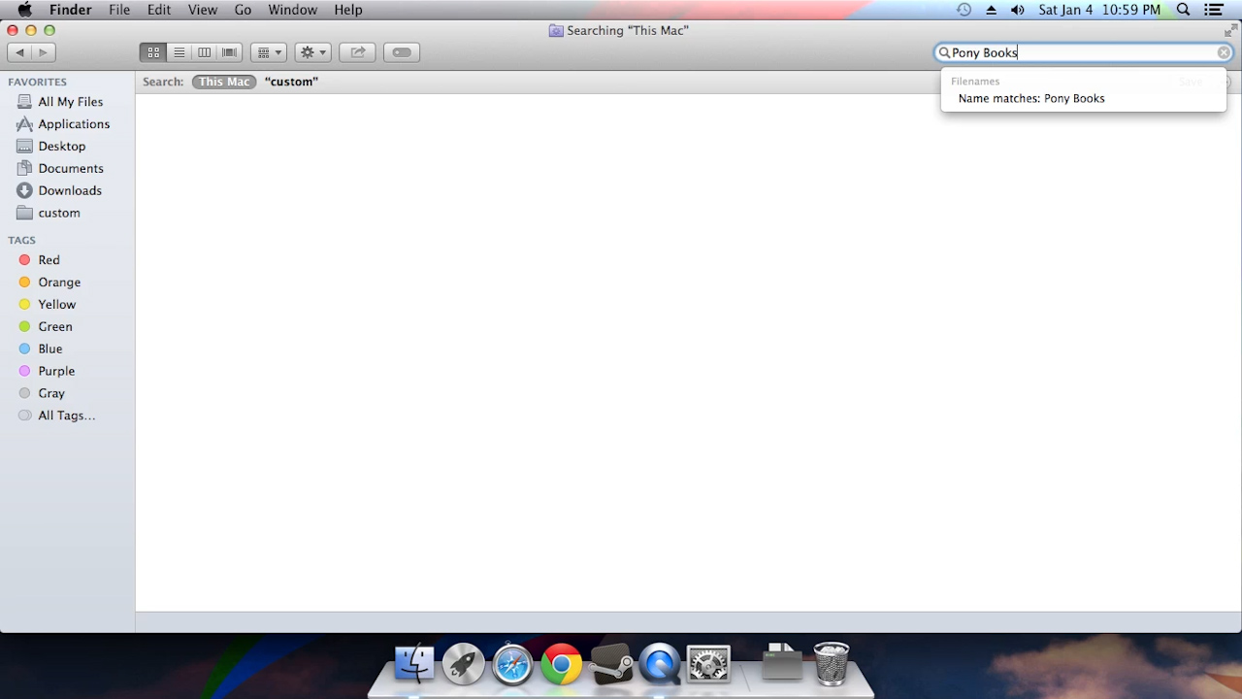The image size is (1242, 699).
Task: Open the File menu
Action: coord(119,10)
